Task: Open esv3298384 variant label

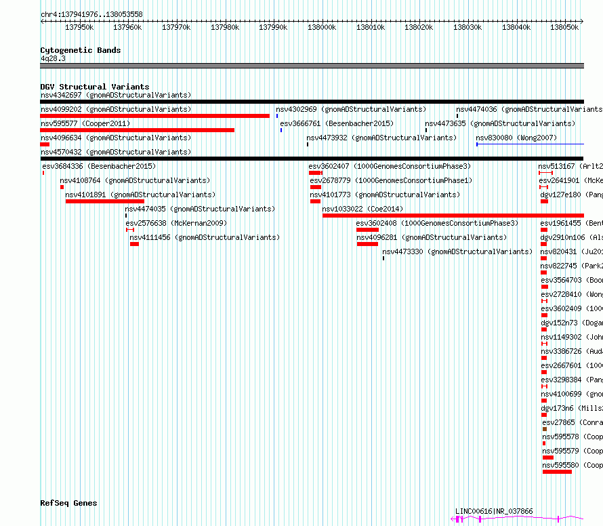Action: 572,380
